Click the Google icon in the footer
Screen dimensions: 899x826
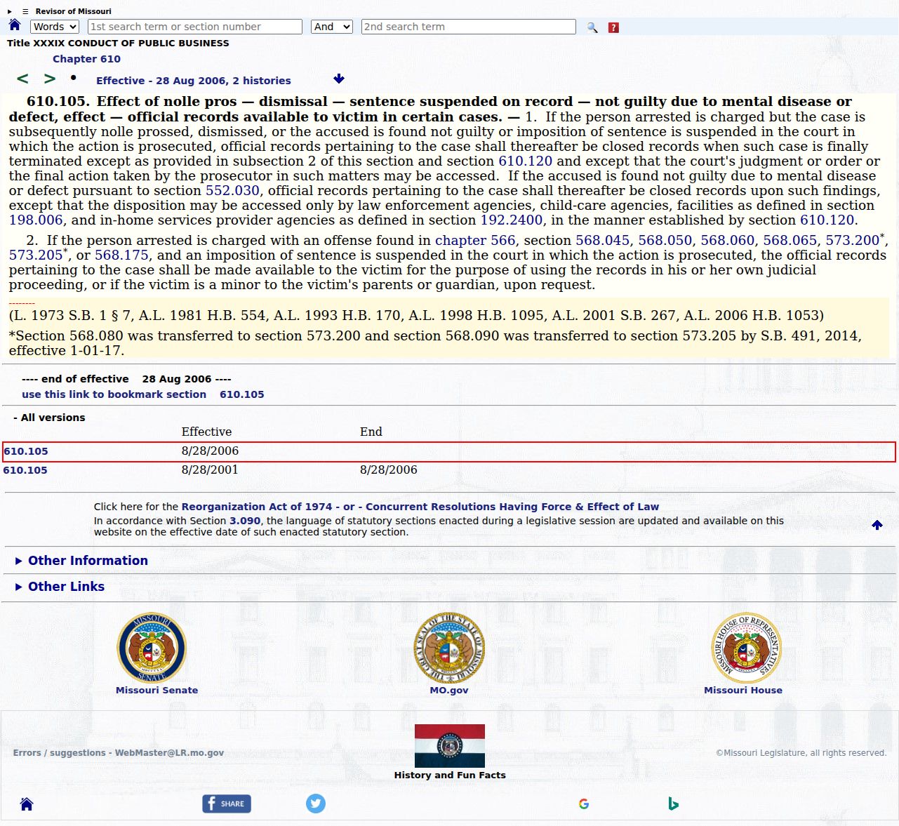coord(584,804)
